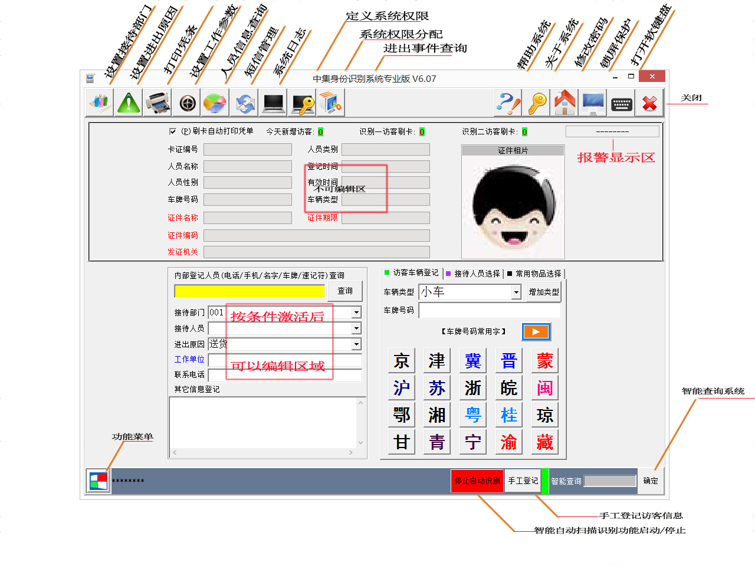Switch to 访客车辆登记 tab
Image resolution: width=755 pixels, height=566 pixels.
click(412, 273)
